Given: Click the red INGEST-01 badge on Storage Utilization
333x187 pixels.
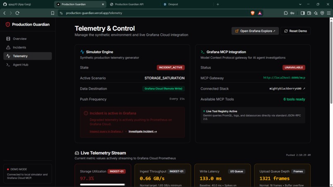Looking at the screenshot, I should (117, 171).
